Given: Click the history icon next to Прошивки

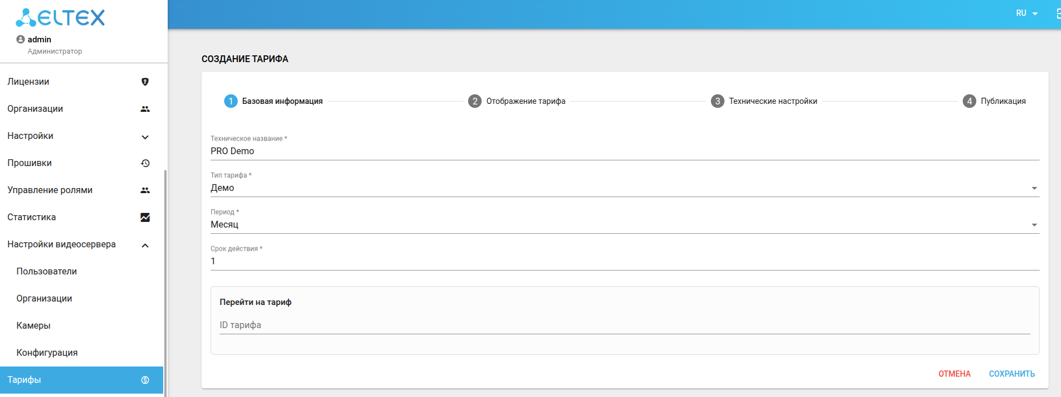Looking at the screenshot, I should 145,163.
